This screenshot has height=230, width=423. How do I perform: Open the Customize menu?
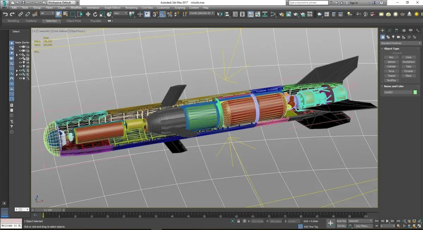pyautogui.click(x=163, y=7)
